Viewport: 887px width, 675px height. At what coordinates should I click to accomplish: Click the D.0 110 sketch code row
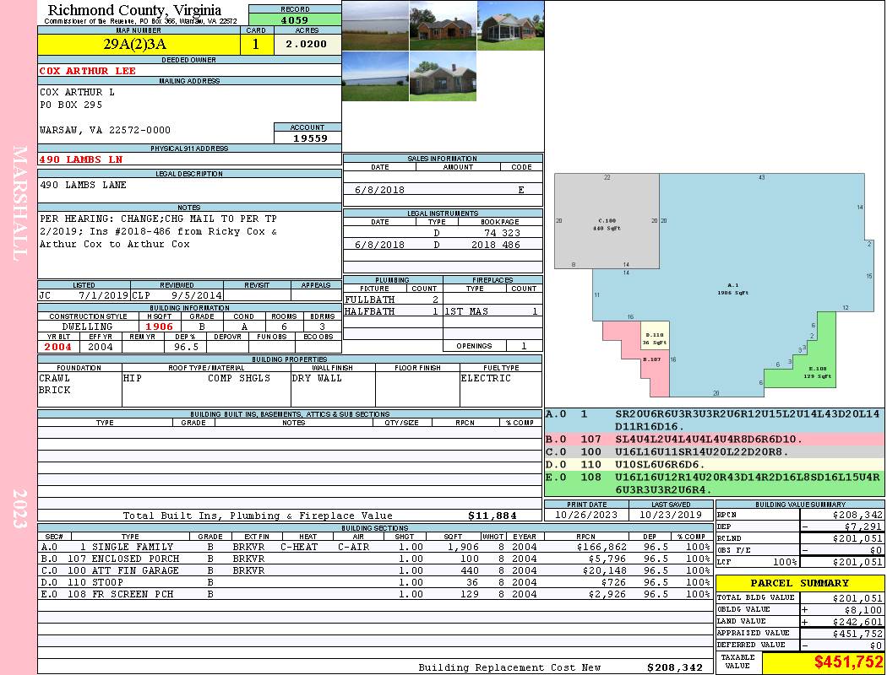[x=714, y=465]
